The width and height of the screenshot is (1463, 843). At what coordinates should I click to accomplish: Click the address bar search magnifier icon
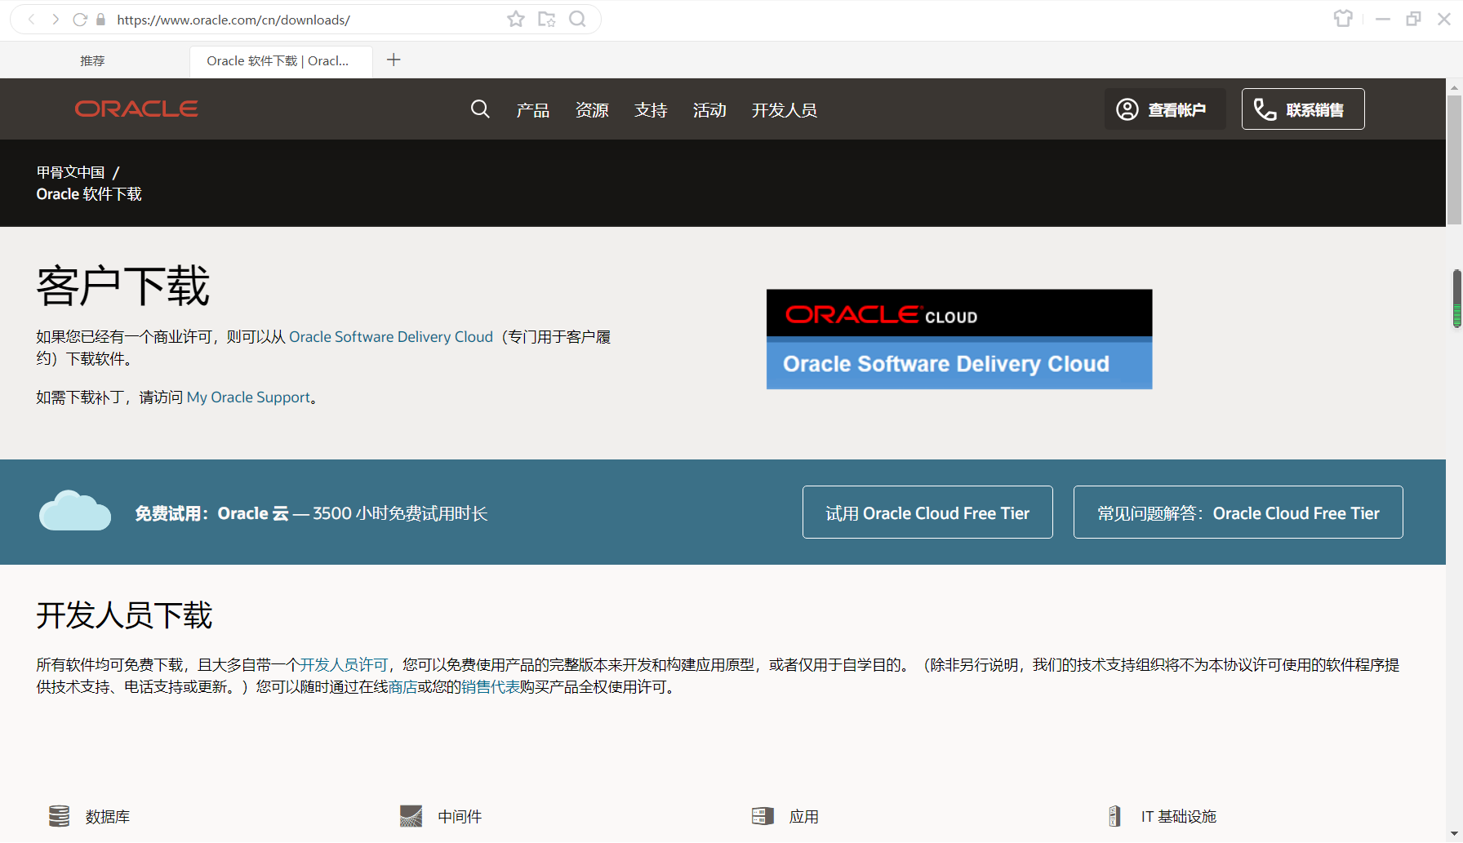[578, 19]
